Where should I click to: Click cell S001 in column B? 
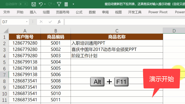pos(56,43)
